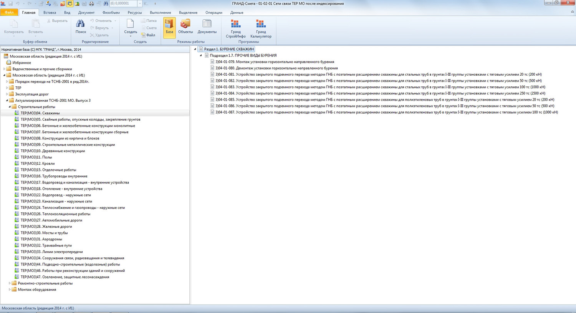Select norm 3)04-01-087 for polyethylene pipes 100 тс
The width and height of the screenshot is (576, 313).
386,112
